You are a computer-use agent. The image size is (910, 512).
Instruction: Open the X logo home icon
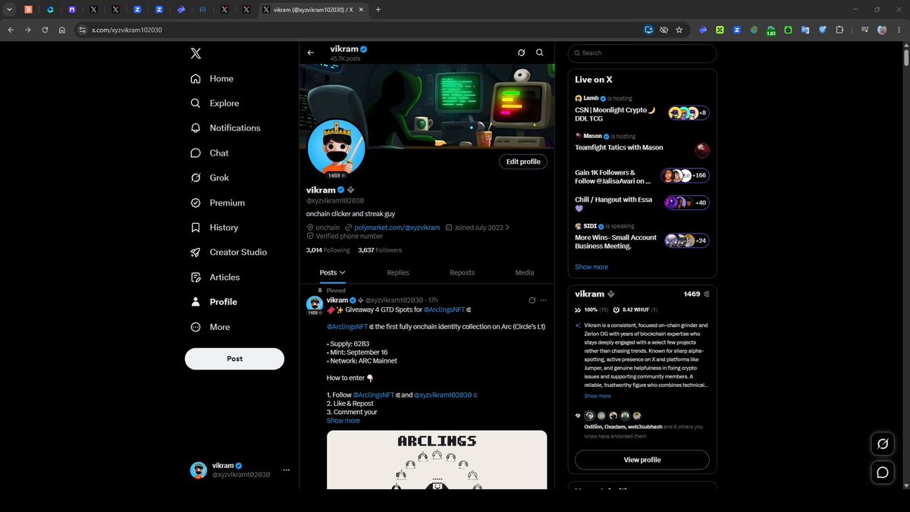click(196, 53)
